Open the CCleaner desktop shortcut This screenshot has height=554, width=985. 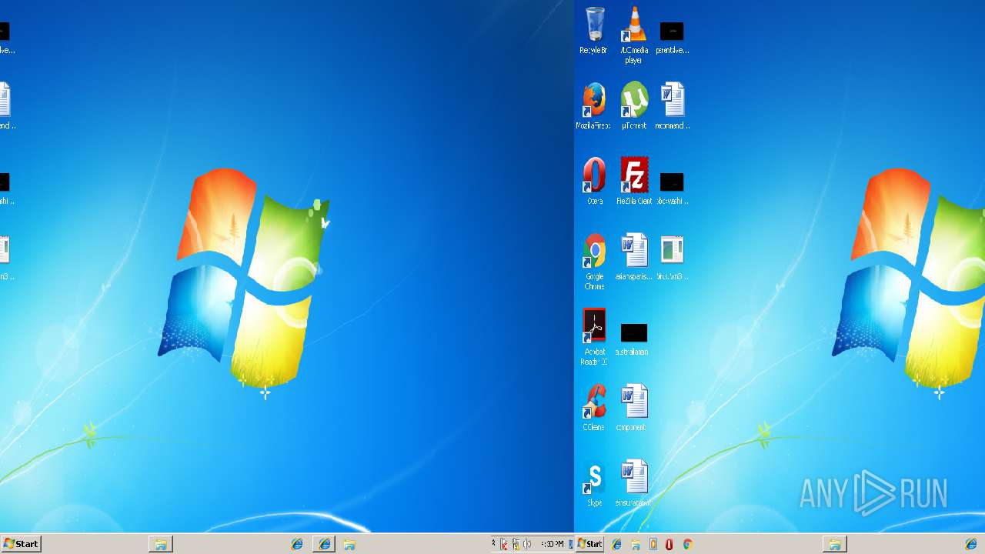(594, 408)
